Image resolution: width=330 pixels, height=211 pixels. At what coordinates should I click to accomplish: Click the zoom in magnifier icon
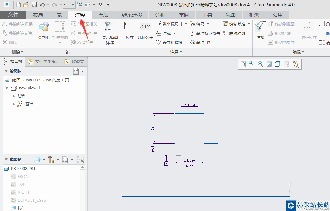[252, 64]
